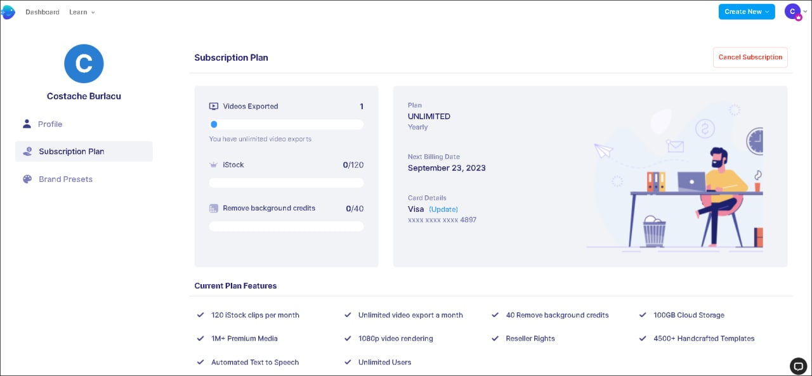Screen dimensions: 812x376
Task: Open the Create New dropdown
Action: (x=746, y=11)
